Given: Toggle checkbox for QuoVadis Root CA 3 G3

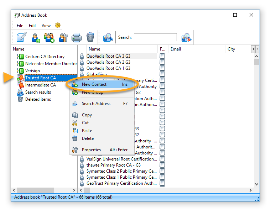Looking at the screenshot, I should click(162, 56).
